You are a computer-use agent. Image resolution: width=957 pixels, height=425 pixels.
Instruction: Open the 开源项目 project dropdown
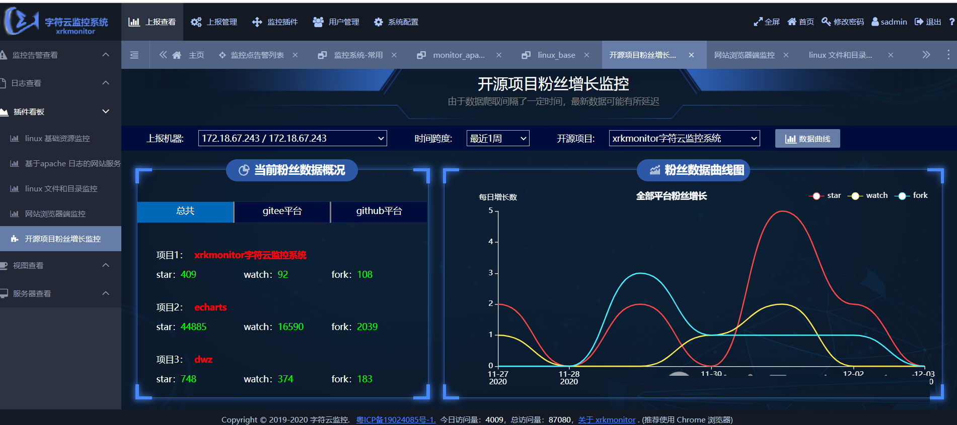[684, 138]
